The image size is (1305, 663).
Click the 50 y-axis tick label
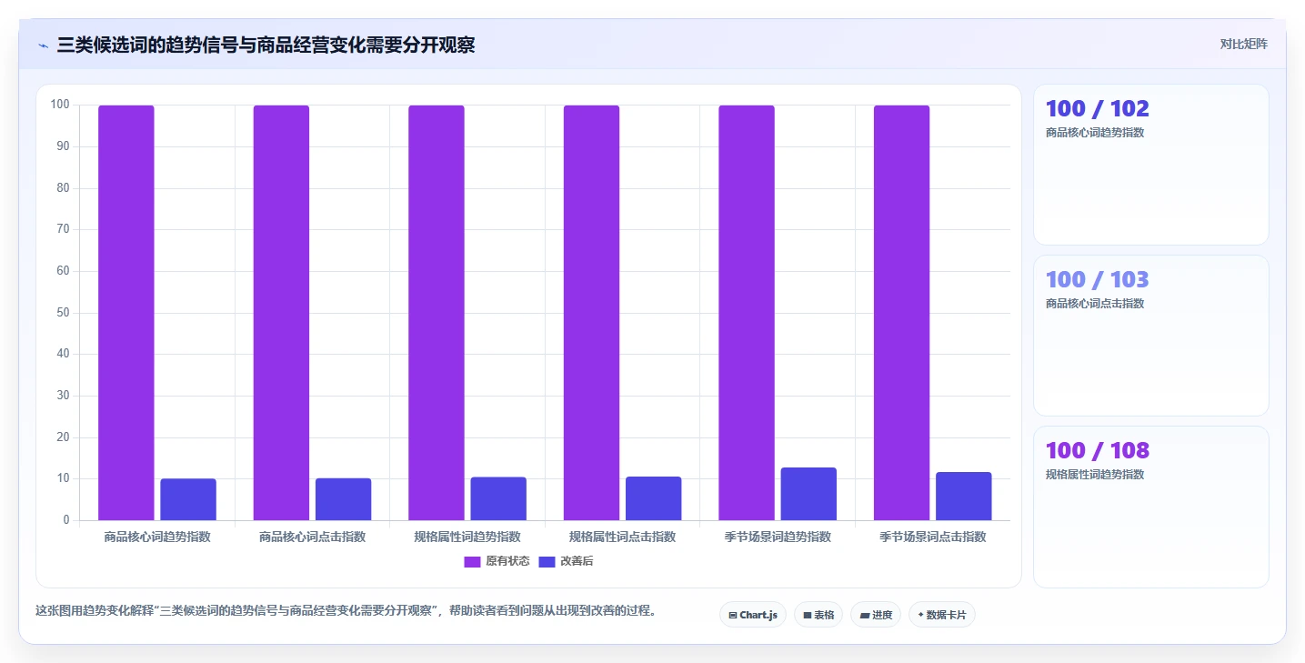63,313
